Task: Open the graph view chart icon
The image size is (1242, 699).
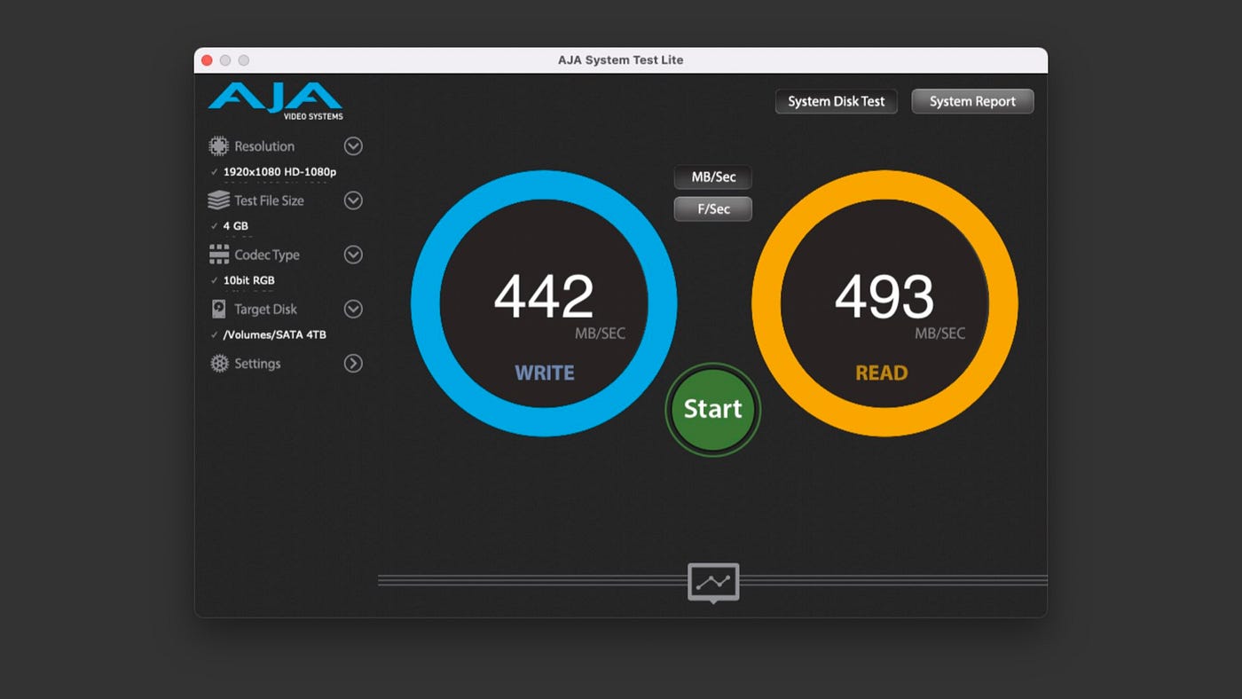Action: [713, 583]
